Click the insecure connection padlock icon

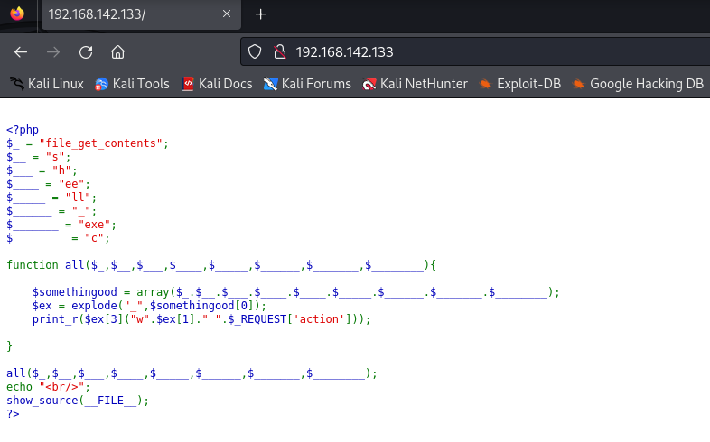tap(279, 51)
